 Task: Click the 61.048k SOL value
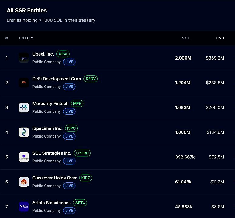coord(183,182)
